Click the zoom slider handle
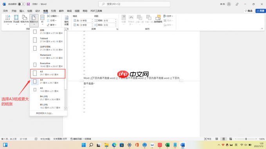Viewport: 266px width, 149px height. (246, 139)
